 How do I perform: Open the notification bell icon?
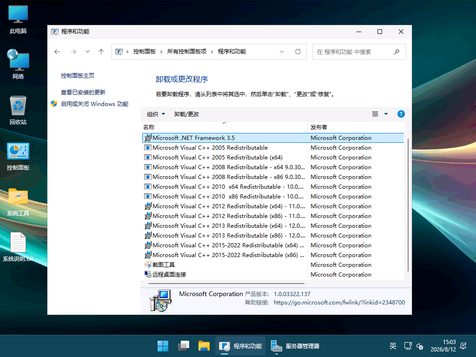(463, 346)
